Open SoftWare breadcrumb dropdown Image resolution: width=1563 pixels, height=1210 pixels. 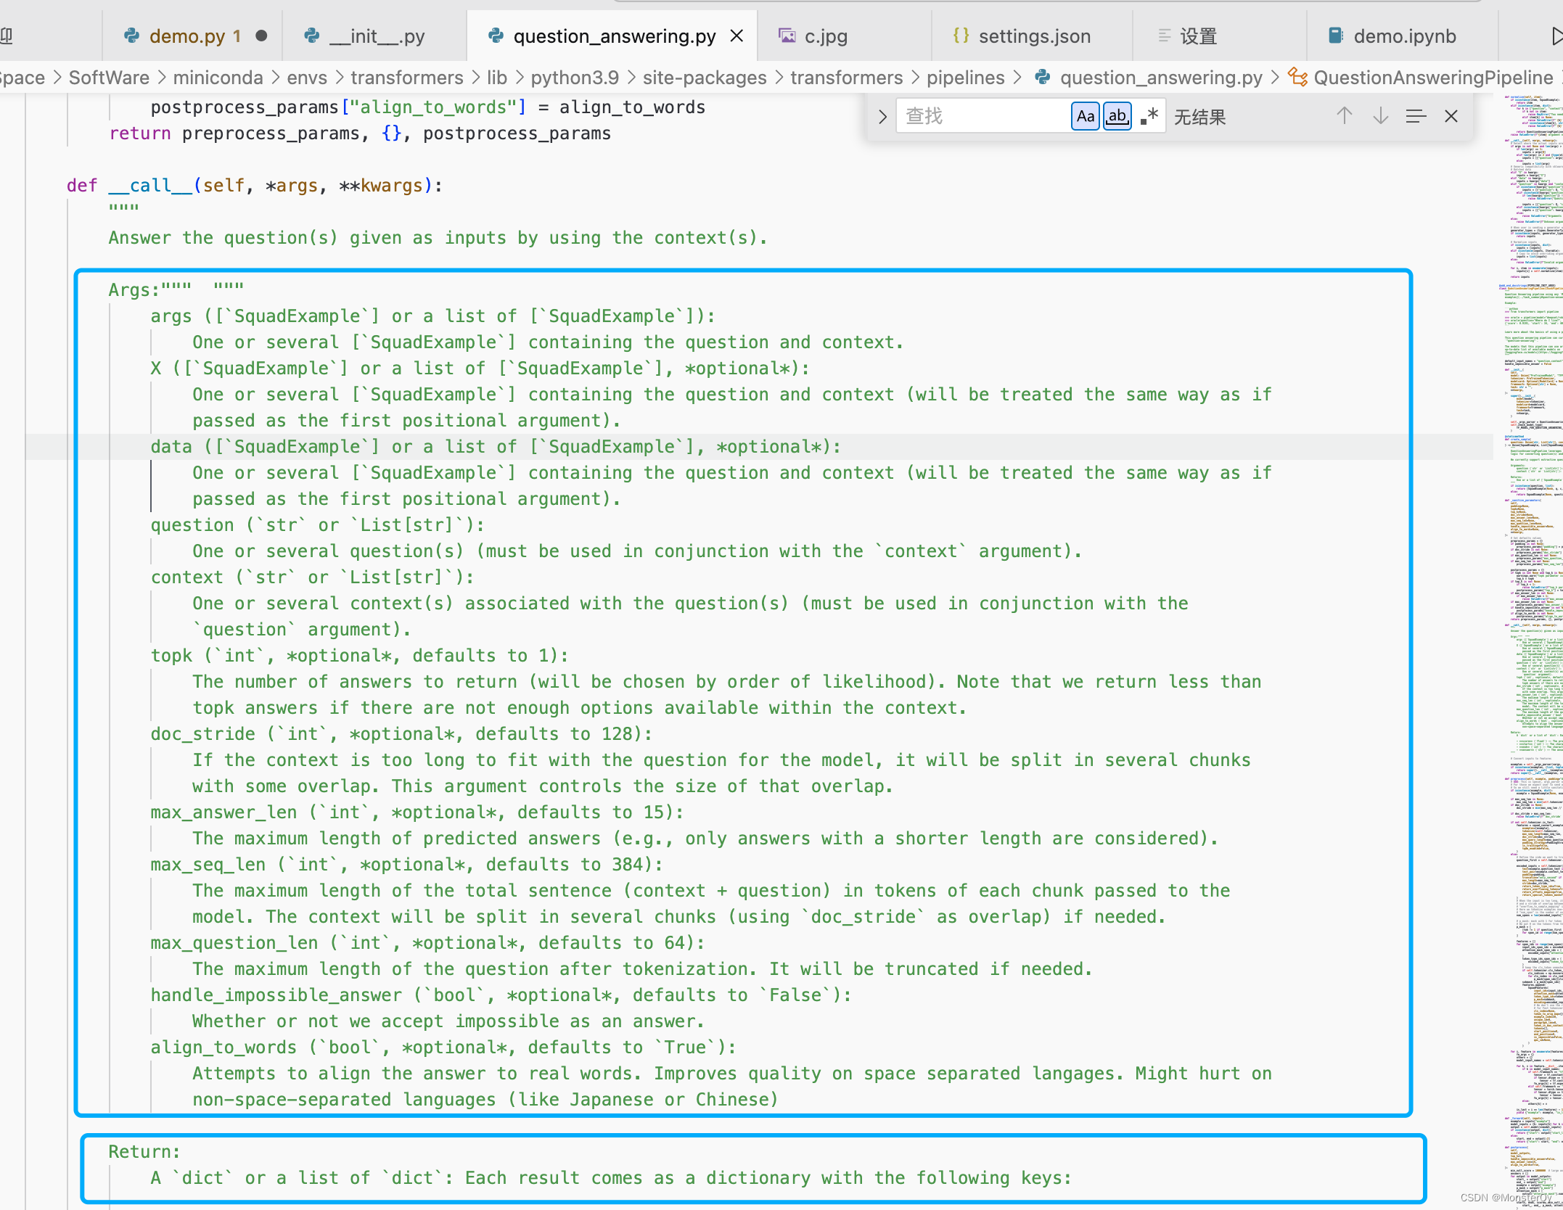109,78
